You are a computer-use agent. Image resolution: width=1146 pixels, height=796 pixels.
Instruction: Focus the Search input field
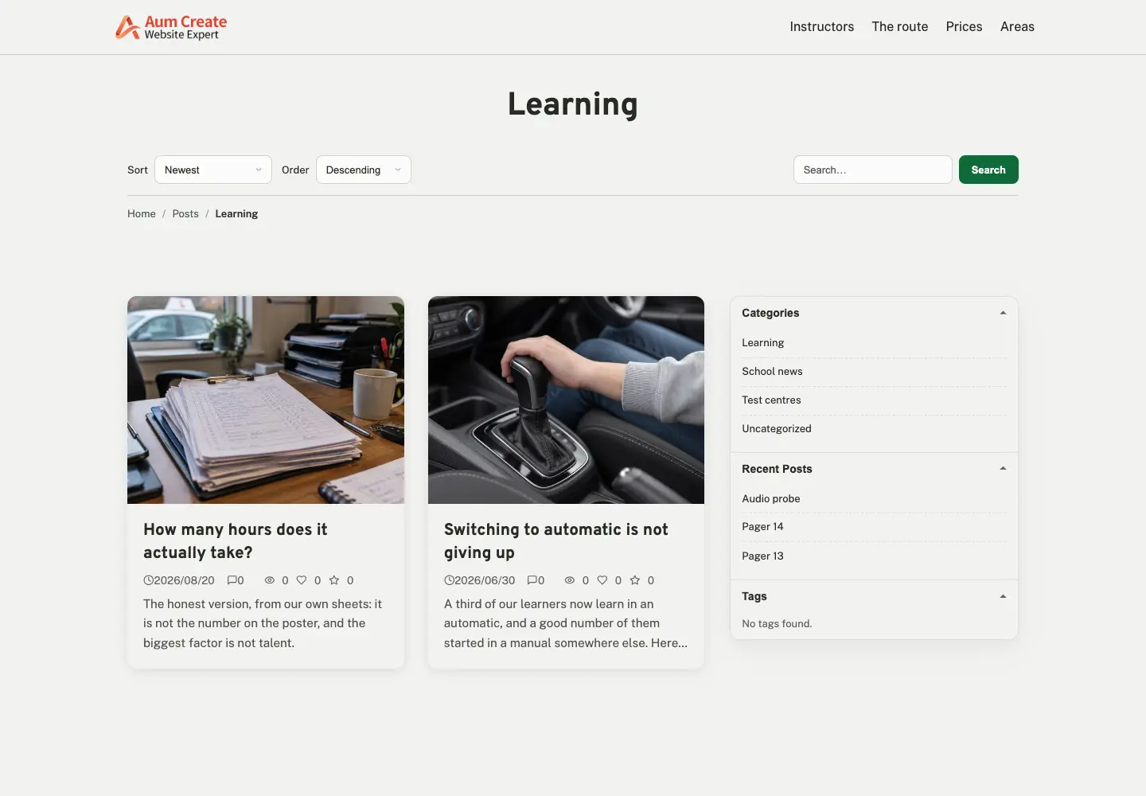[873, 170]
